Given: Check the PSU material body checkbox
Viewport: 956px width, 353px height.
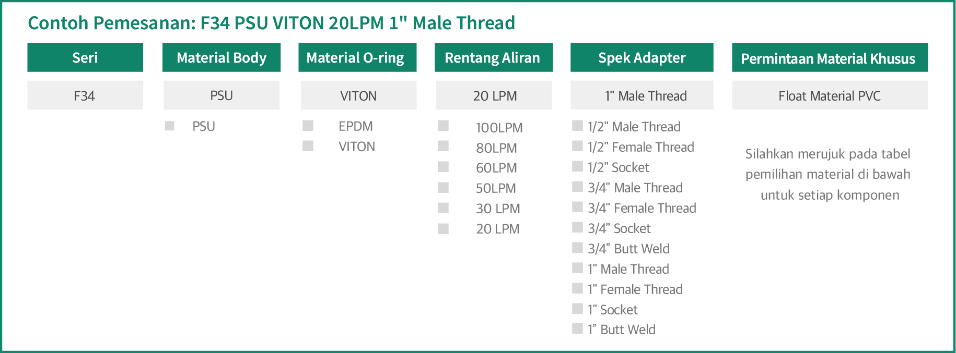Looking at the screenshot, I should pos(169,126).
